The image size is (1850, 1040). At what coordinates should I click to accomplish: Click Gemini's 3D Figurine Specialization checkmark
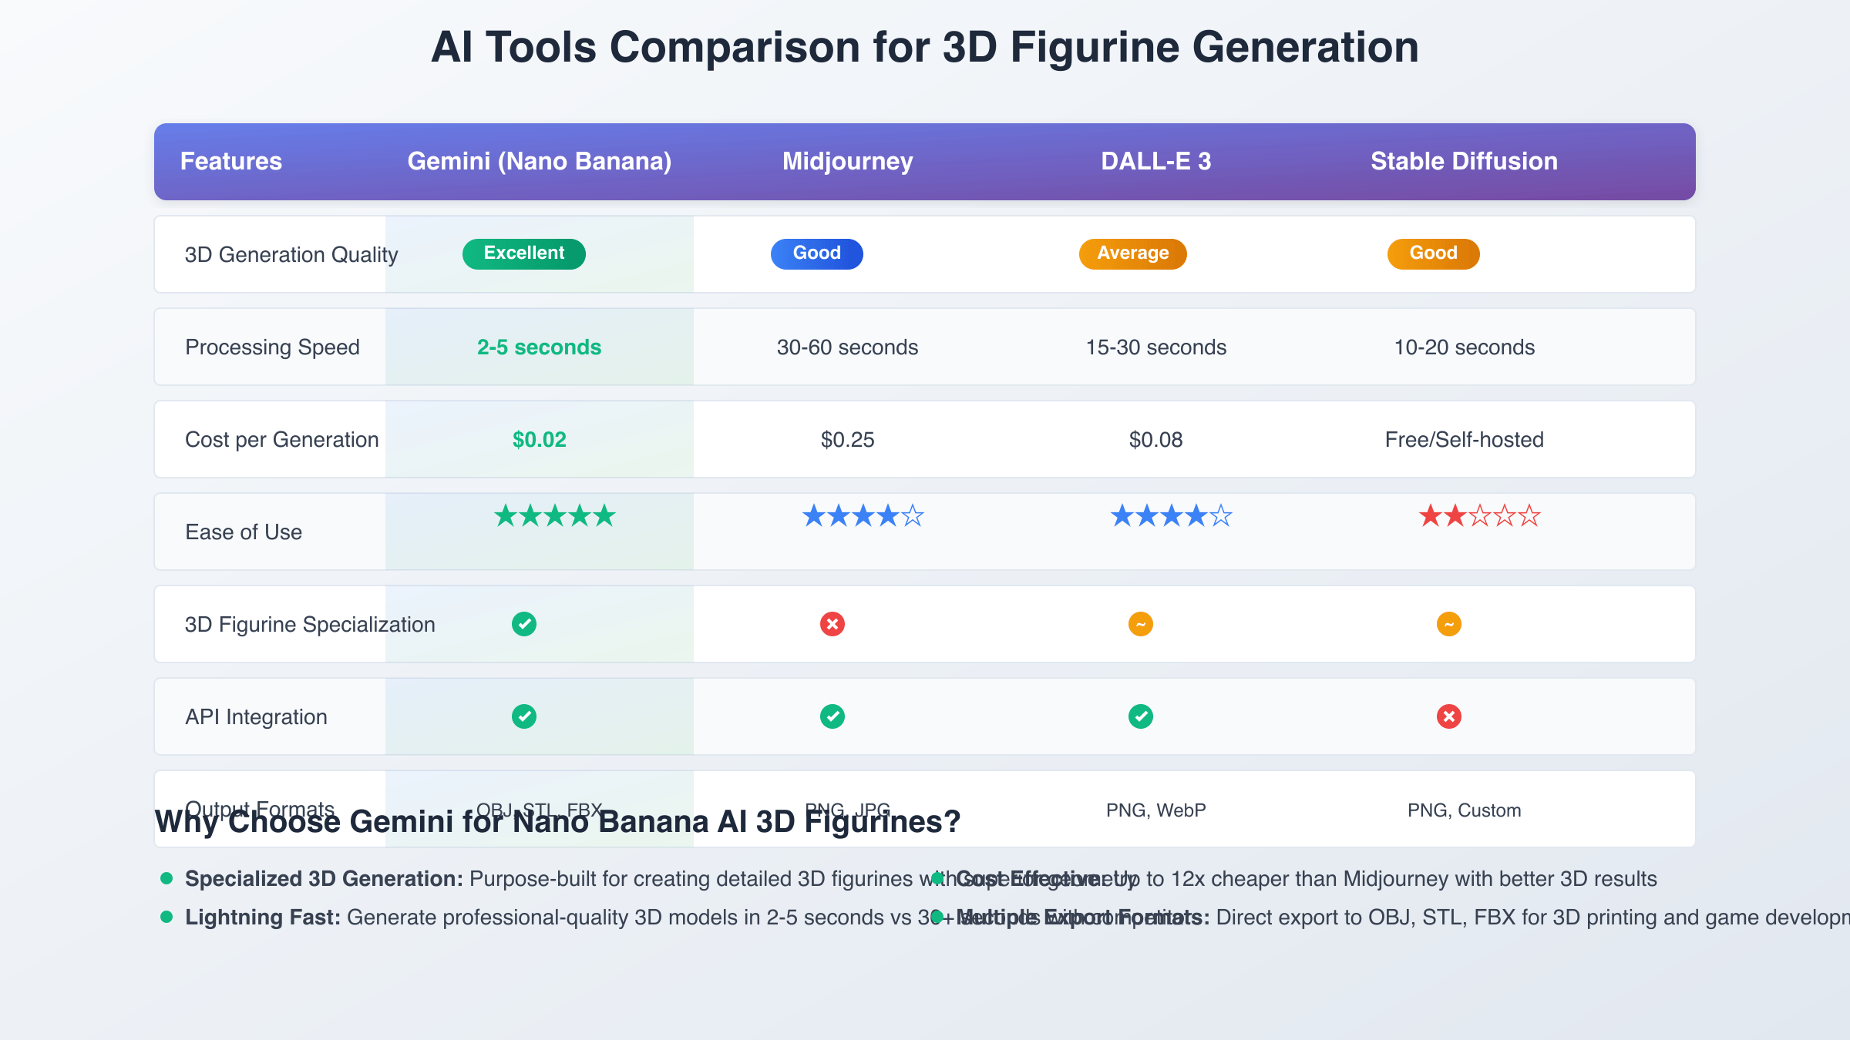click(x=524, y=624)
